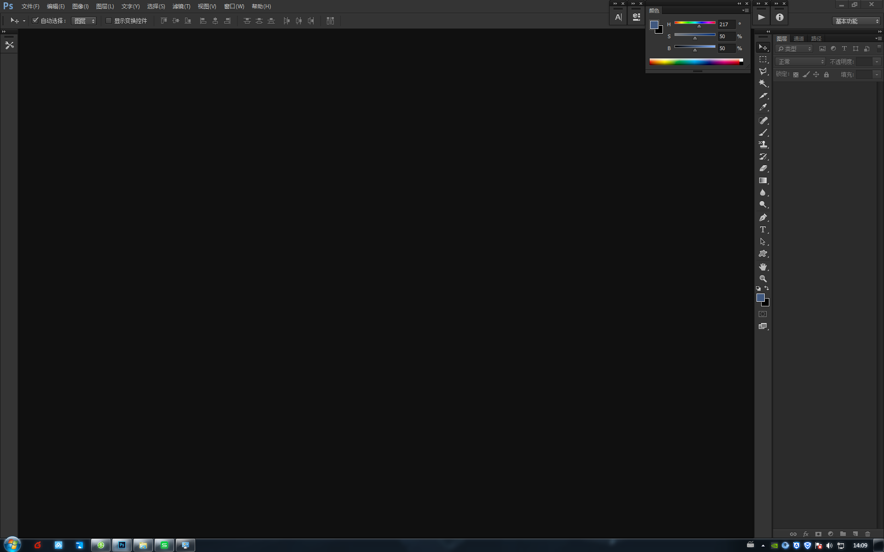
Task: Lock image pixels brush icon
Action: coord(806,75)
